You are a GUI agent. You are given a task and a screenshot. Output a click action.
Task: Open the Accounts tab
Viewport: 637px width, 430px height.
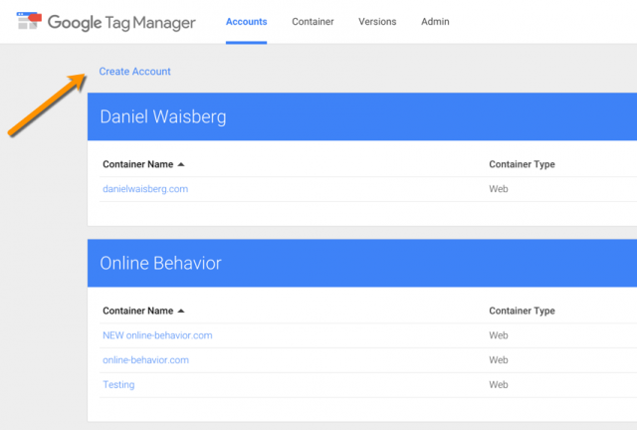pos(246,22)
